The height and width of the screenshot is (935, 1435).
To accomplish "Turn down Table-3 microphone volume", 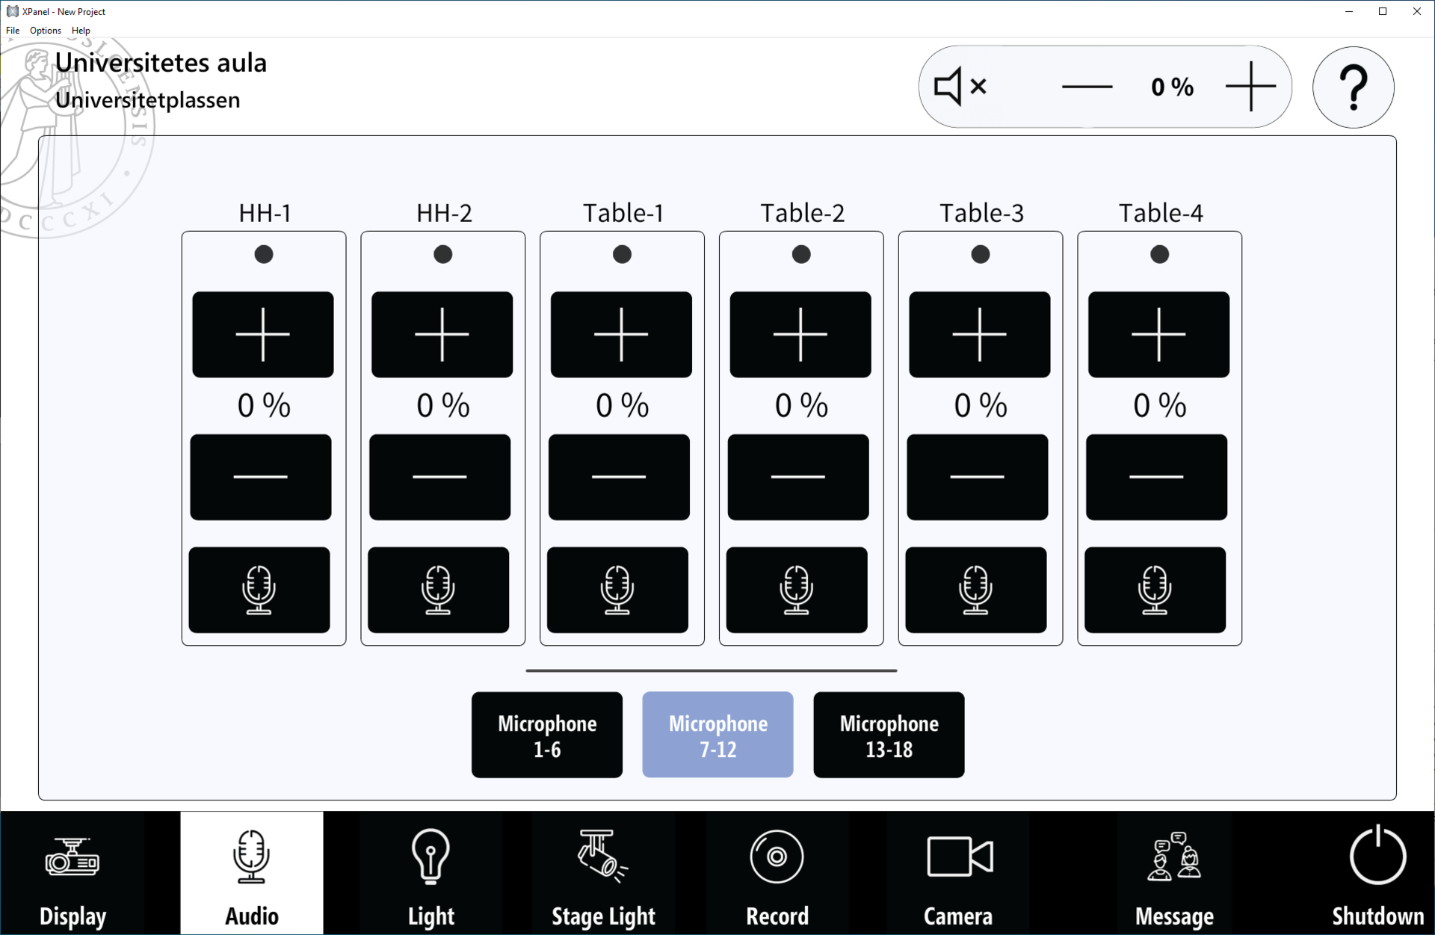I will [978, 477].
